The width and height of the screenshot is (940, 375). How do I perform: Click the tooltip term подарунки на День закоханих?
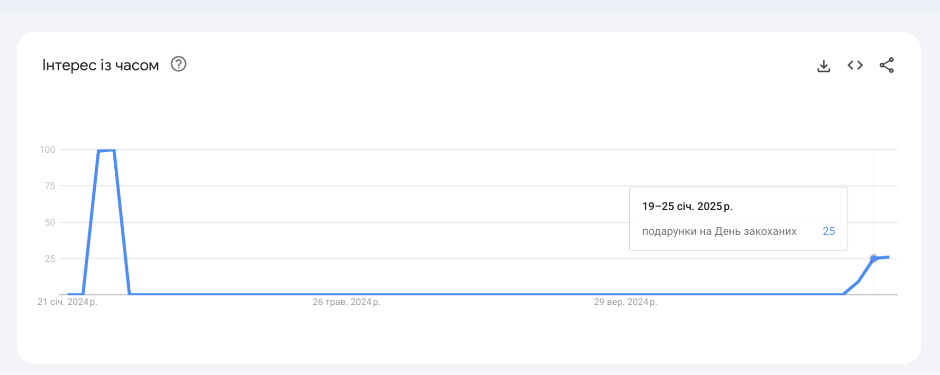[719, 231]
